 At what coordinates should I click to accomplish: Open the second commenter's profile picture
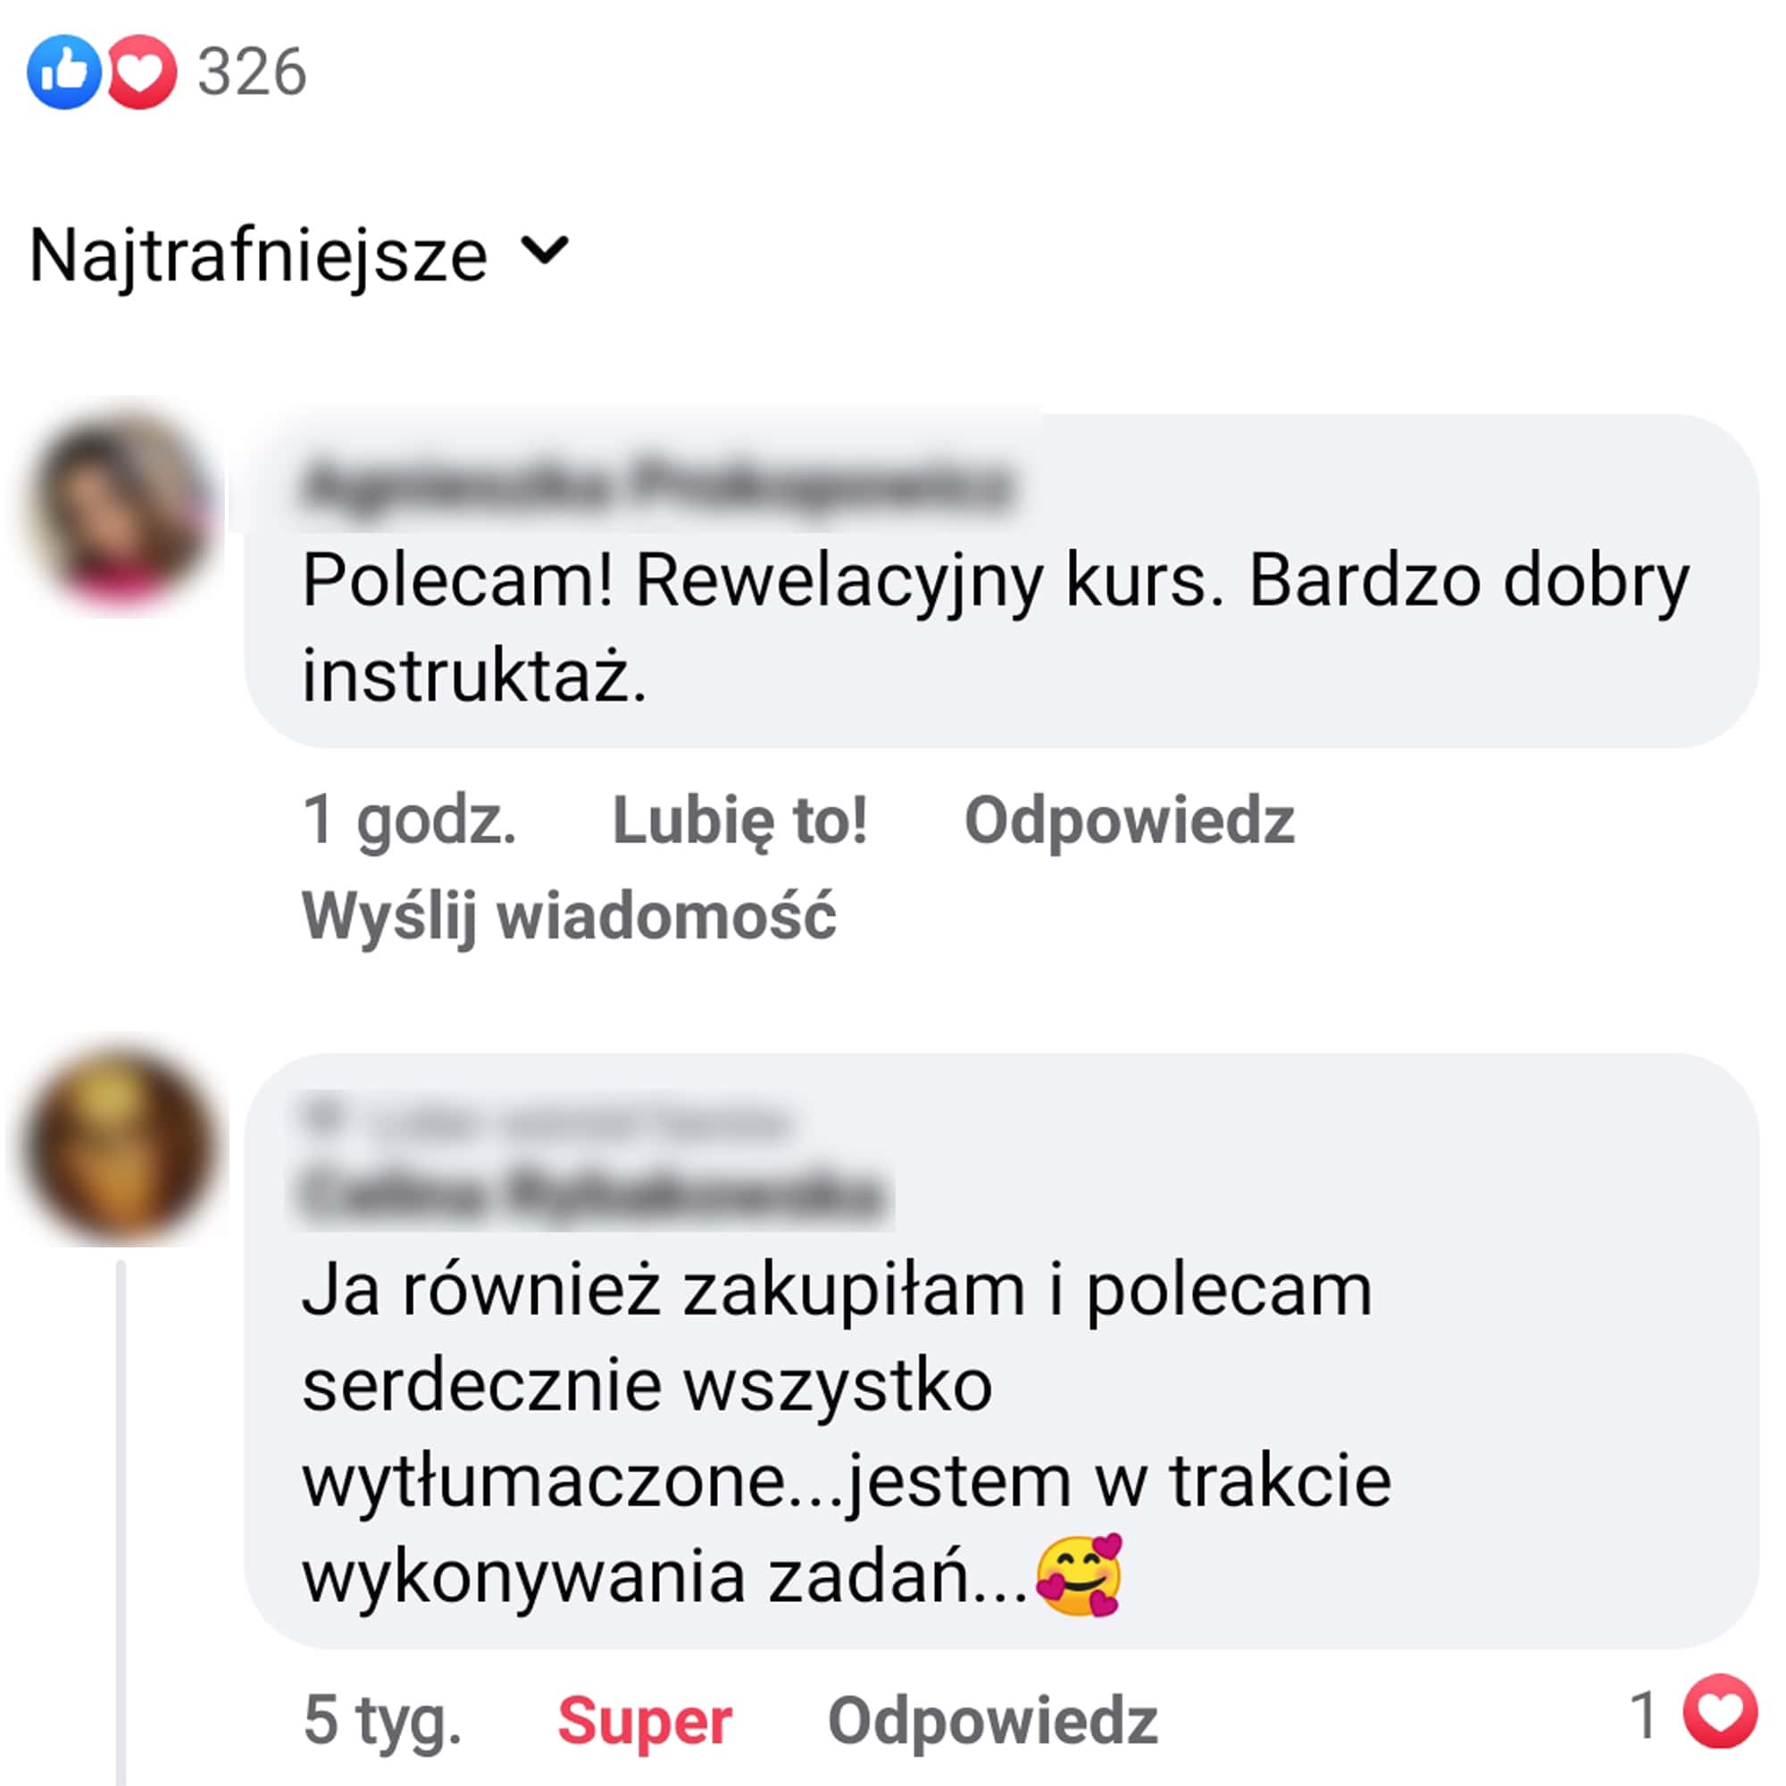117,1144
